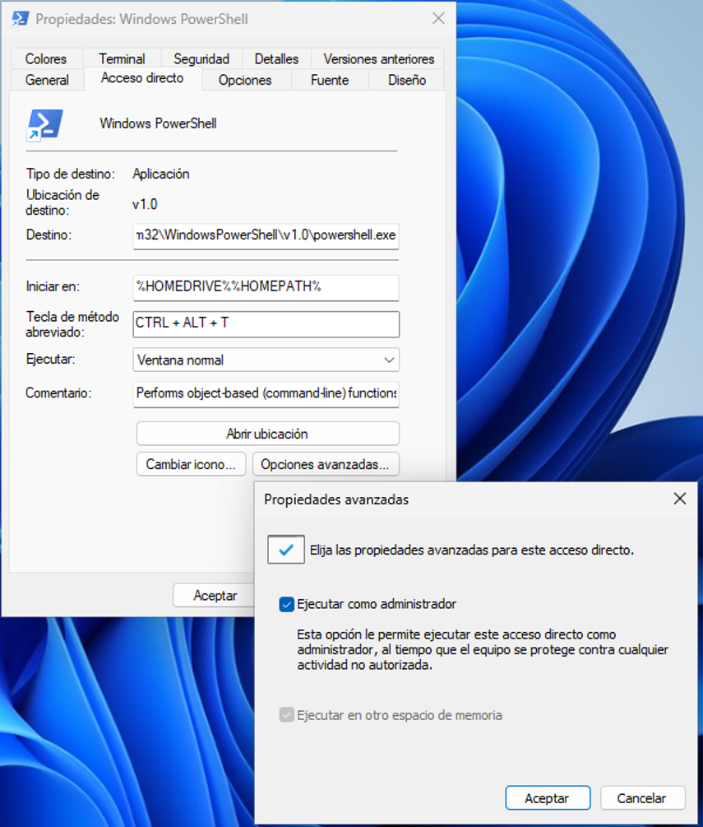Click Cambiar icono... button
Screen dimensions: 703x827
191,464
